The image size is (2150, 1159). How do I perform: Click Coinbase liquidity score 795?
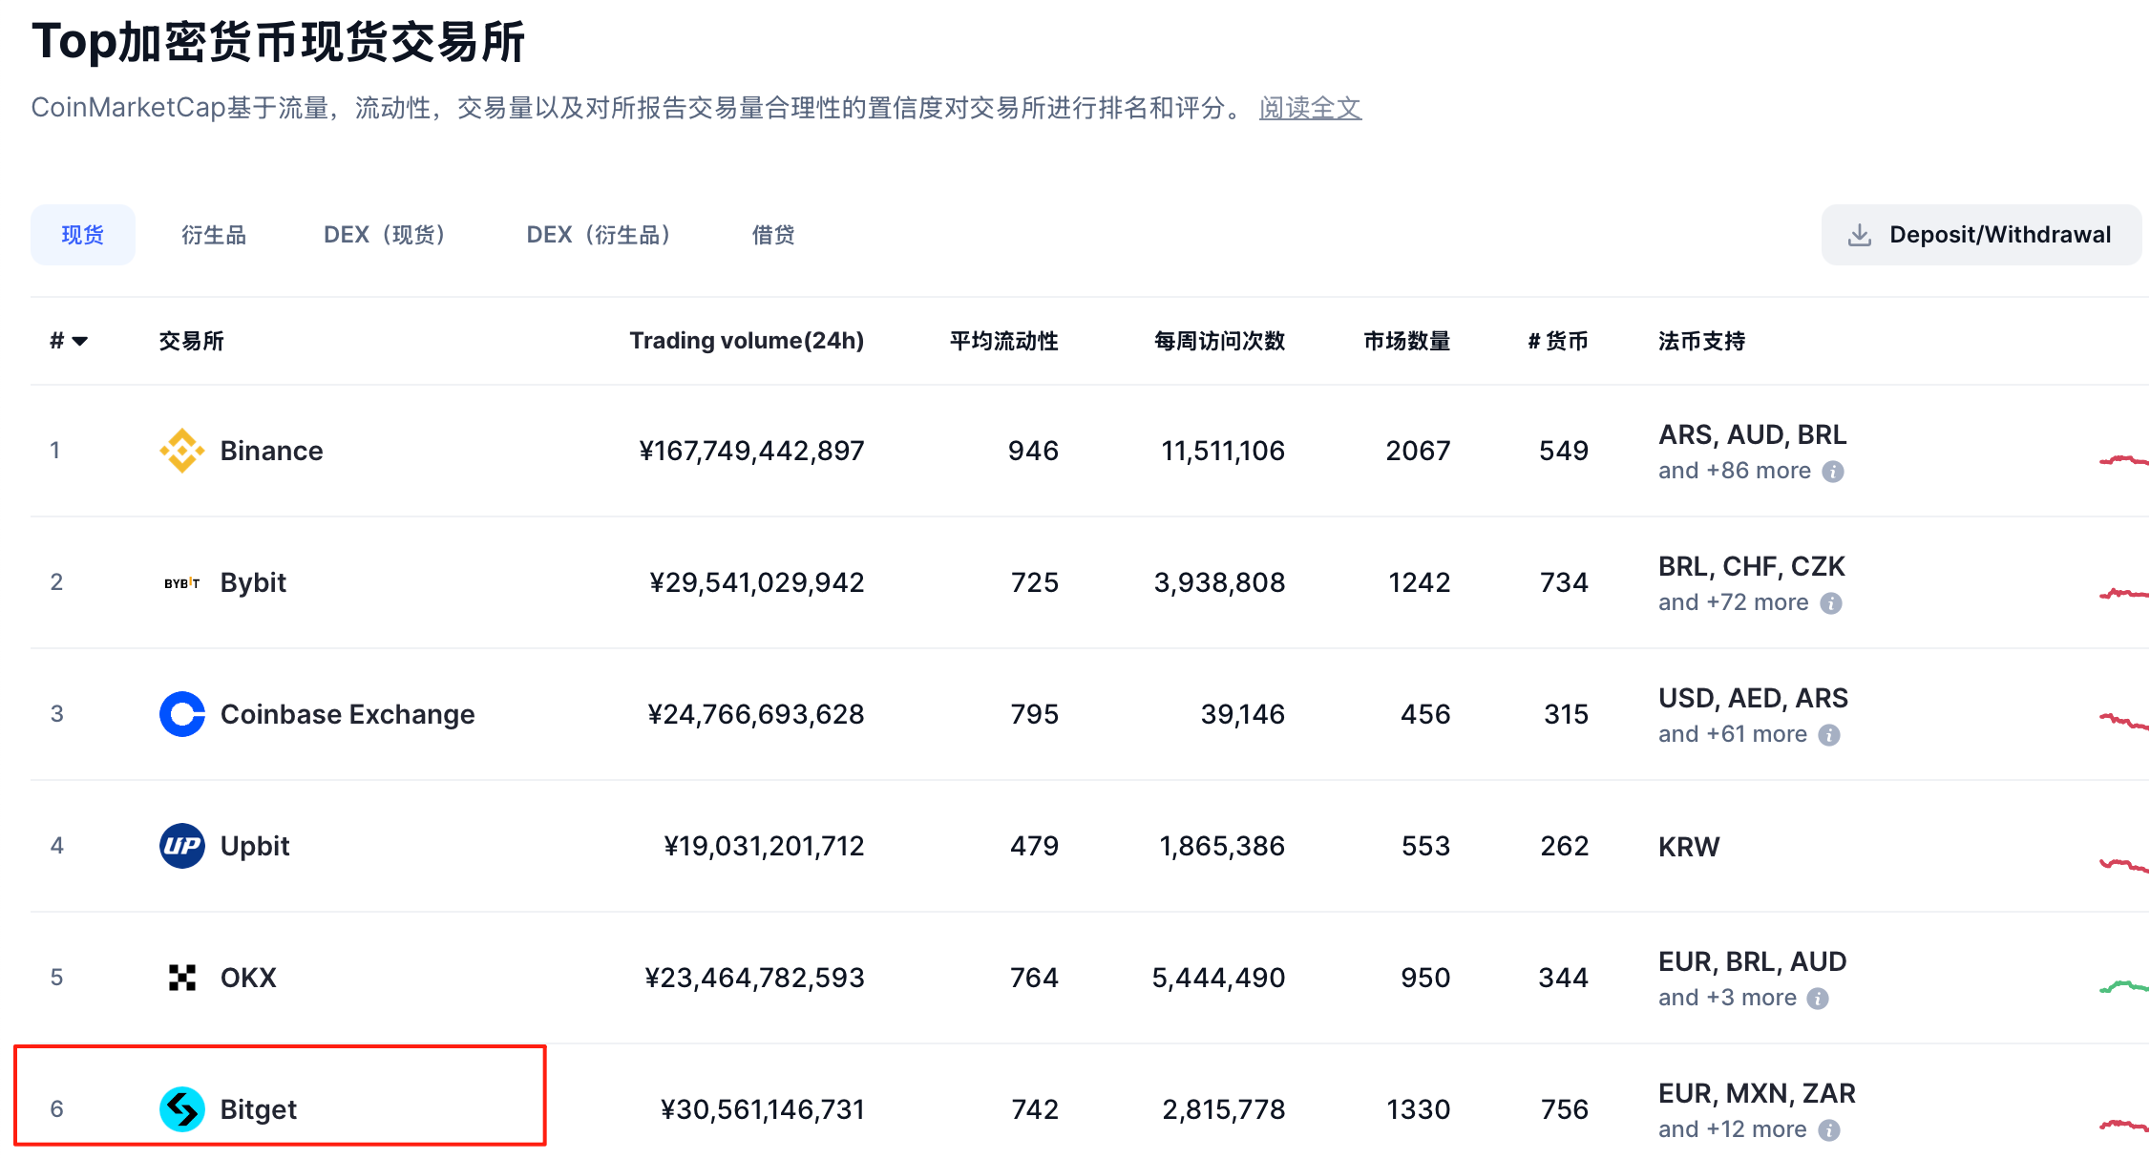pos(1034,714)
